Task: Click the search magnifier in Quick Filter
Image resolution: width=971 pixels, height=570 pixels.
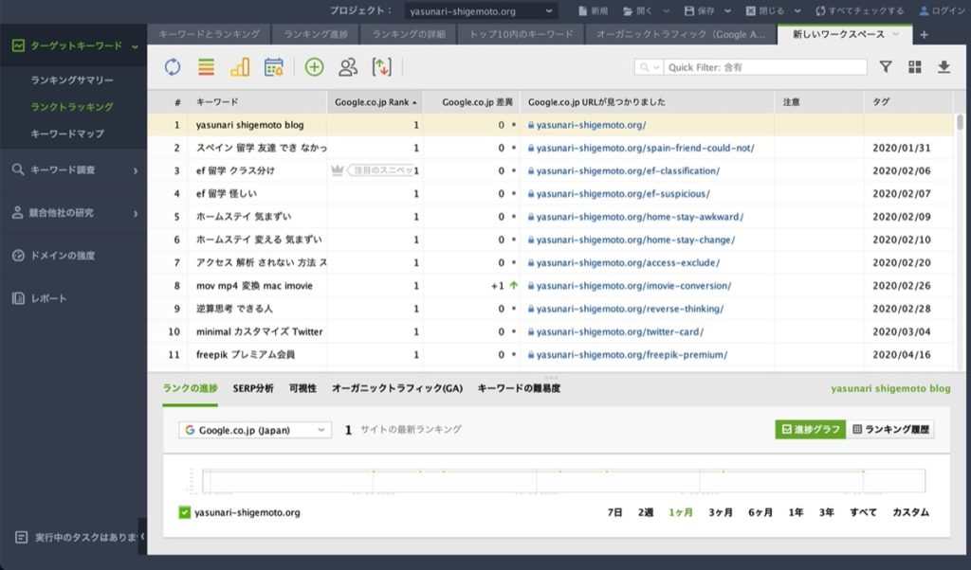Action: point(645,67)
